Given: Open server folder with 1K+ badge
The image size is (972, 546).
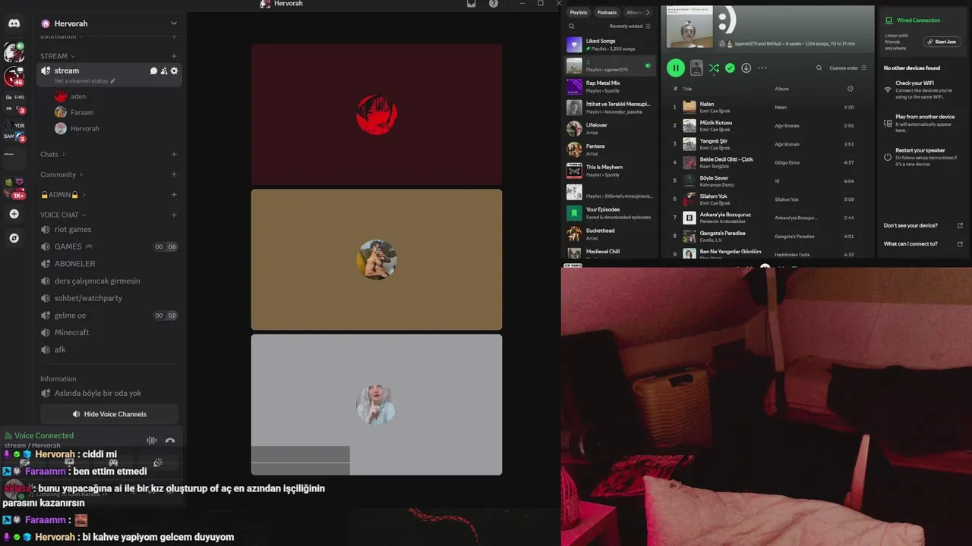Looking at the screenshot, I should [14, 188].
